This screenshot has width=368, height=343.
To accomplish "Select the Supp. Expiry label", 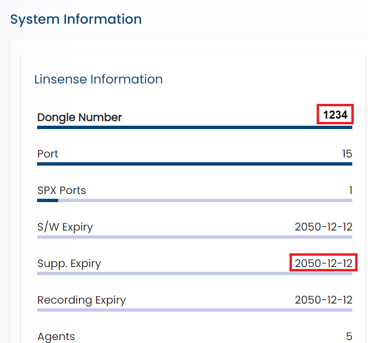I will (69, 264).
